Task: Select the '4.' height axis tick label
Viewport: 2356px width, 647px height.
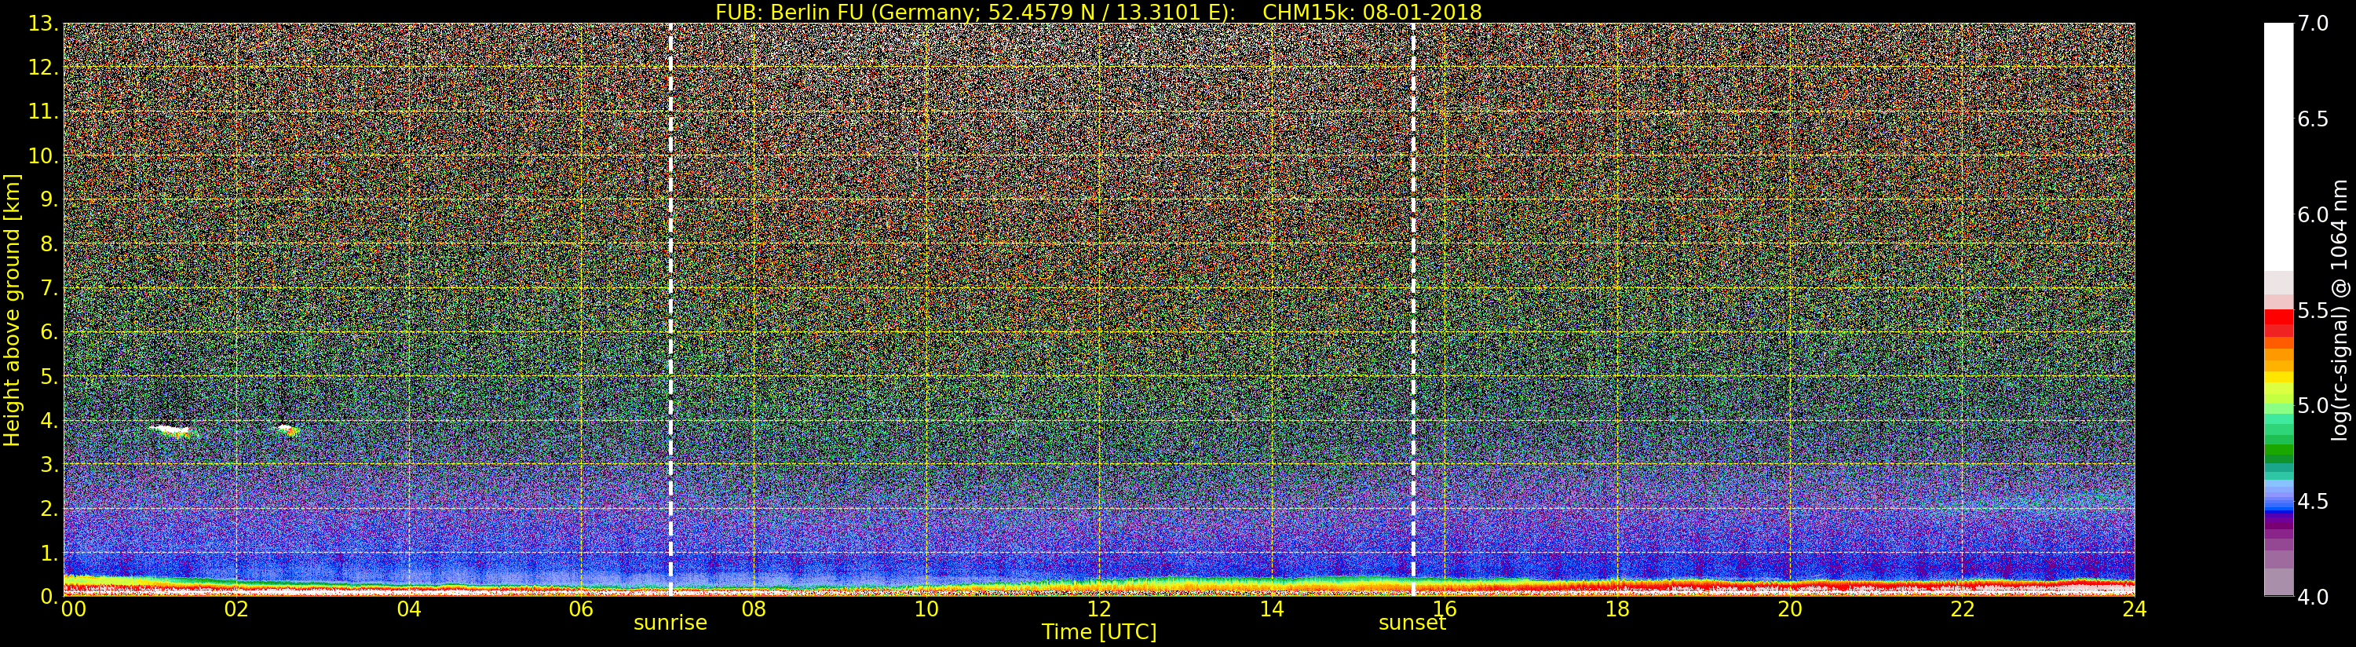Action: [x=49, y=420]
